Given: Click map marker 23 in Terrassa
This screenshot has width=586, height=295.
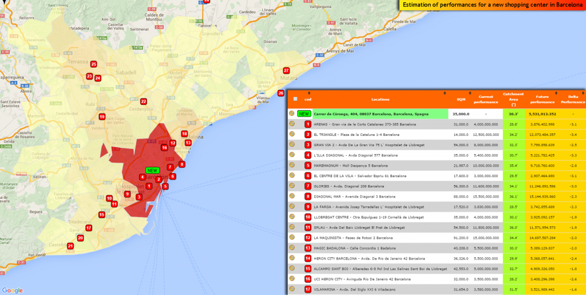Looking at the screenshot, I should pos(89,76).
